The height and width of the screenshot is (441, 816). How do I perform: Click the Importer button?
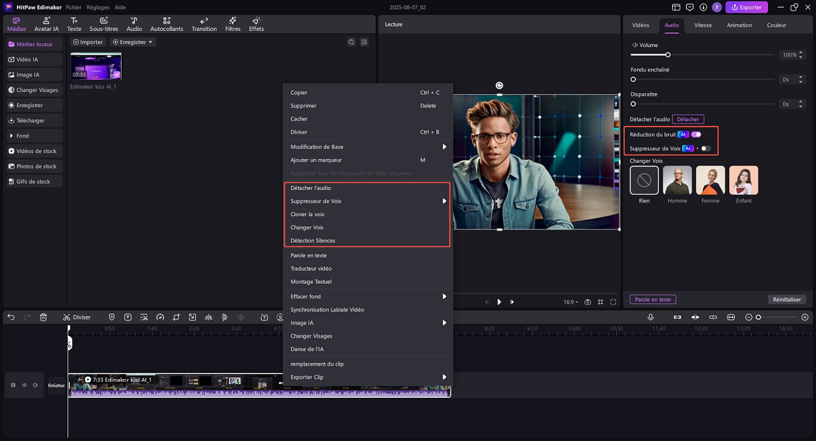(x=88, y=42)
